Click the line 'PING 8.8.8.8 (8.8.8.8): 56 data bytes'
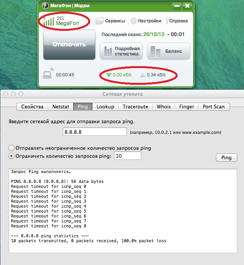This screenshot has height=265, width=244. [x=57, y=181]
